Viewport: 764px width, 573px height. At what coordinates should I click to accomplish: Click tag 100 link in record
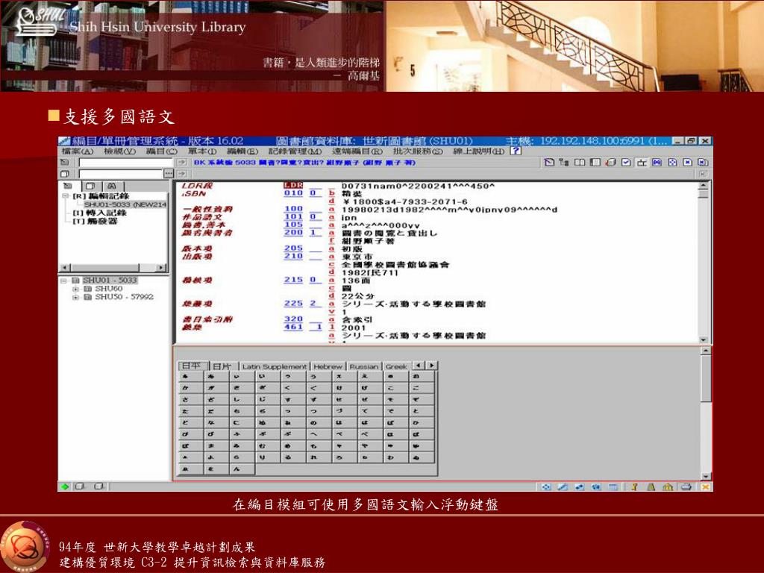click(293, 209)
